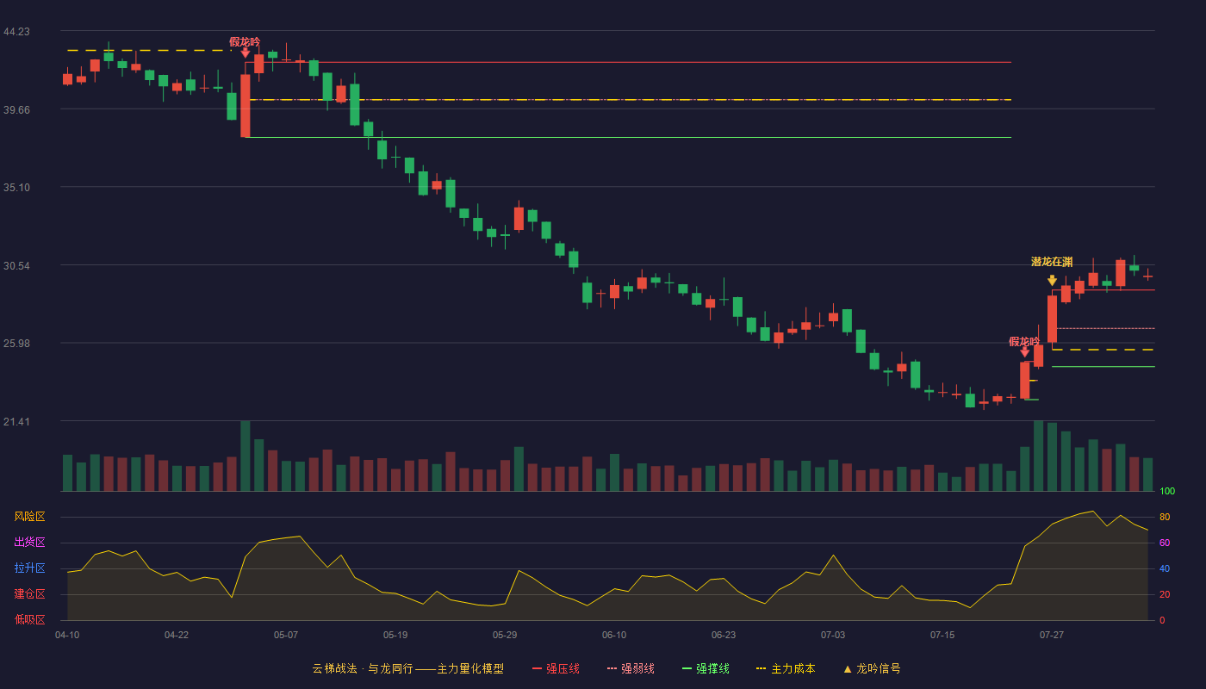Click the 07-27 date label
The height and width of the screenshot is (689, 1206).
click(x=1052, y=635)
